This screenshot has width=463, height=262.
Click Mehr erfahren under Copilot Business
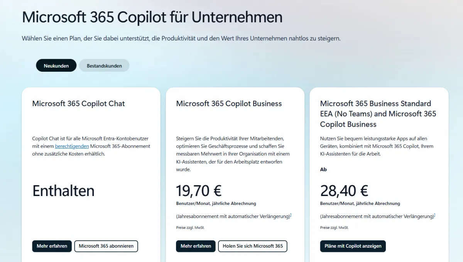pyautogui.click(x=196, y=246)
